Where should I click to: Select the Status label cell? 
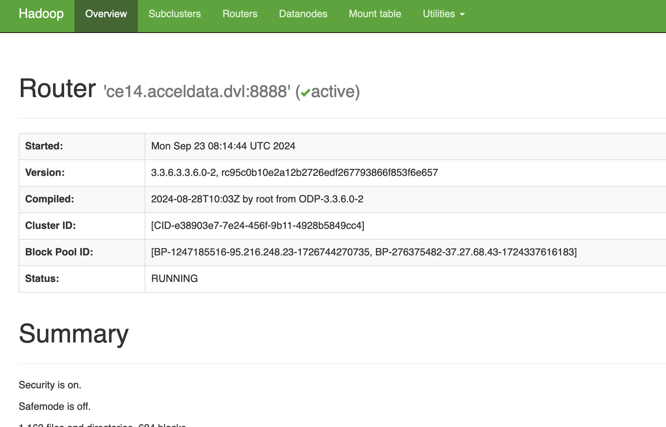[82, 279]
